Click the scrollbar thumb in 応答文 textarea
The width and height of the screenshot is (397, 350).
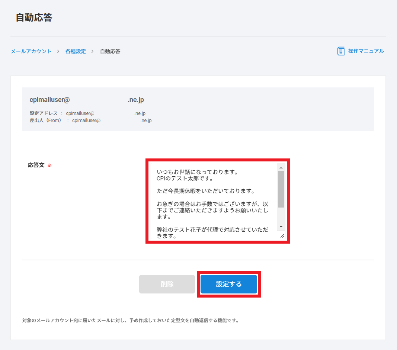[281, 189]
